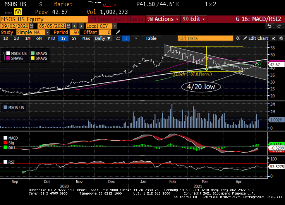Edit the start date 09/02/2020 field
Viewport: 285px width, 205px height.
pyautogui.click(x=15, y=26)
